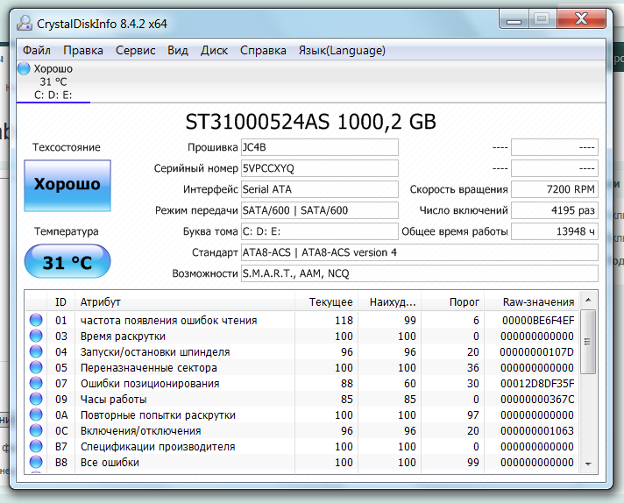This screenshot has width=624, height=503.
Task: Click status orb beside Часы работы row
Action: [36, 400]
